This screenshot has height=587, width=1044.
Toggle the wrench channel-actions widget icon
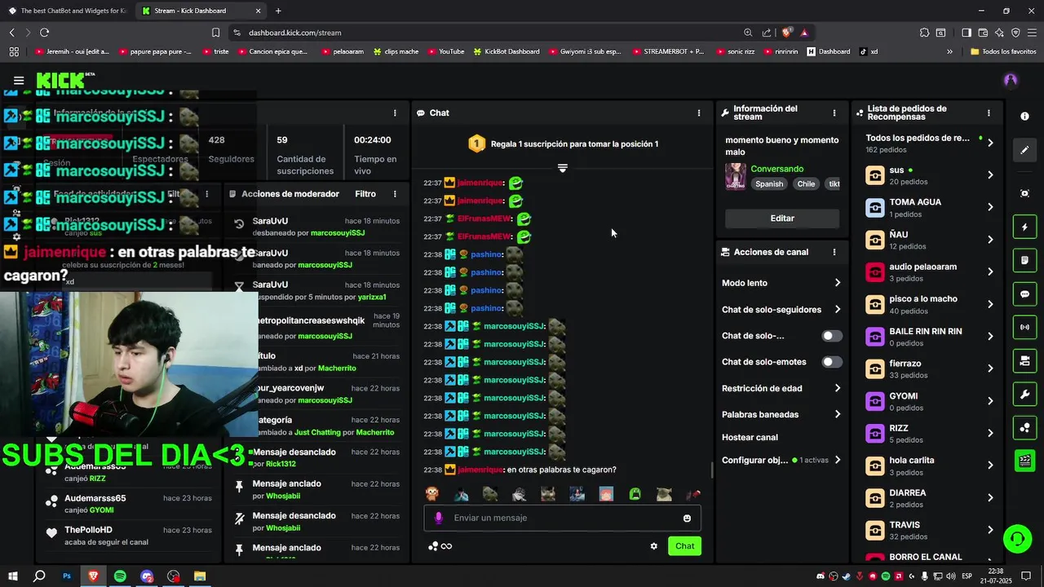click(1024, 395)
